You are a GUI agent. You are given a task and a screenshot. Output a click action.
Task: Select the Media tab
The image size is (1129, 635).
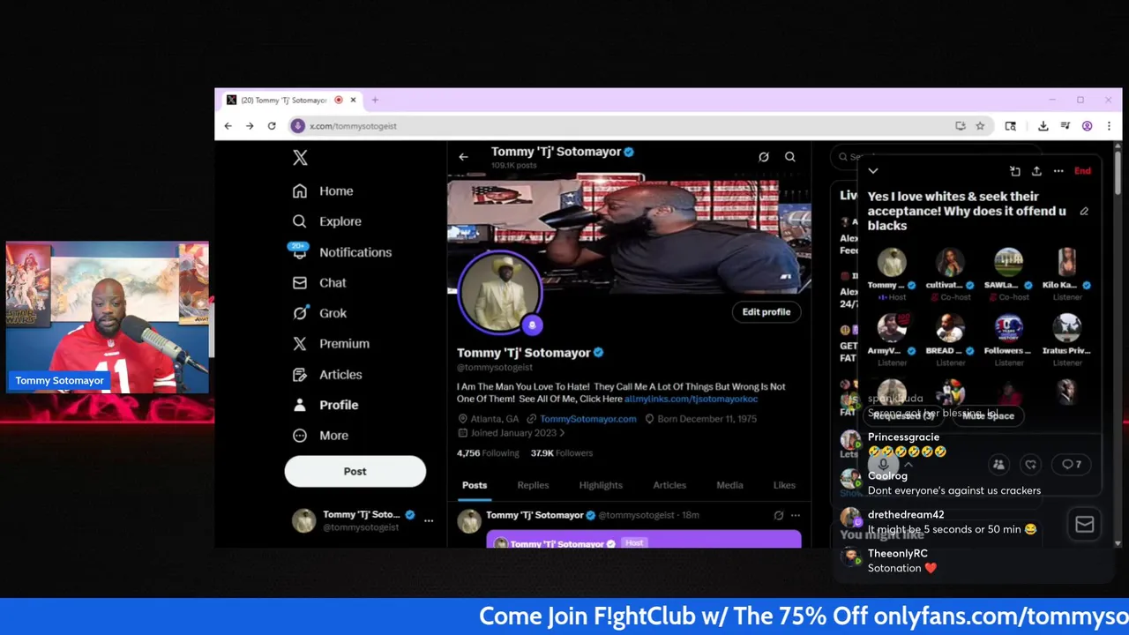coord(729,485)
